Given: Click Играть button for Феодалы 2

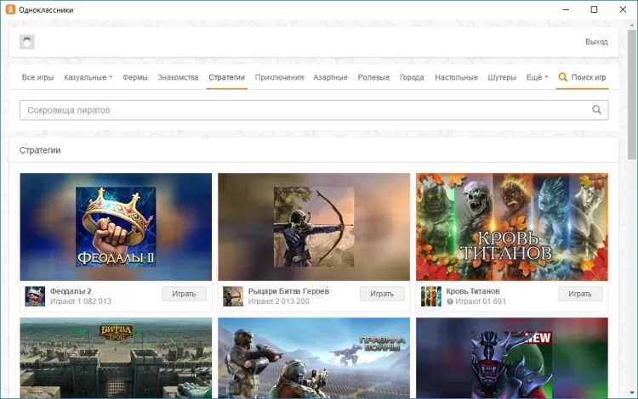Looking at the screenshot, I should click(x=184, y=294).
